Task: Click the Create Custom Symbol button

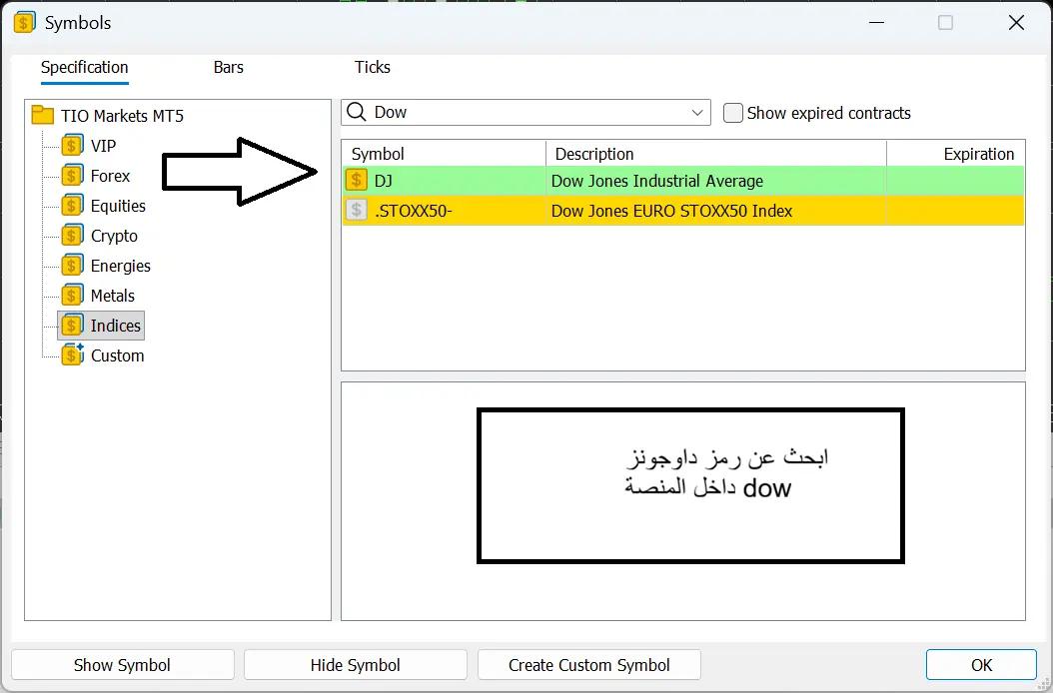Action: 589,665
